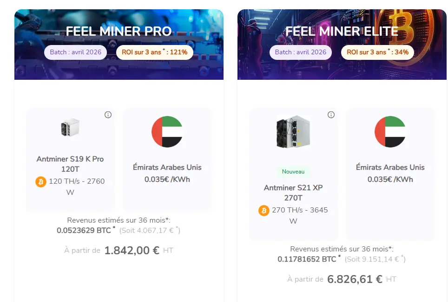The width and height of the screenshot is (448, 302).
Task: Click info icon on Antminer S21 XP card
Action: [x=331, y=115]
